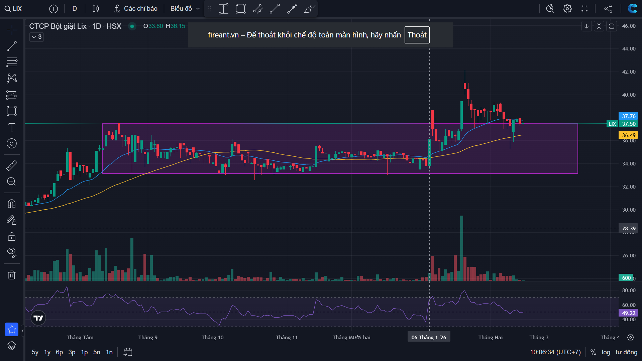Select the trend line drawing tool
Image resolution: width=642 pixels, height=361 pixels.
point(12,46)
